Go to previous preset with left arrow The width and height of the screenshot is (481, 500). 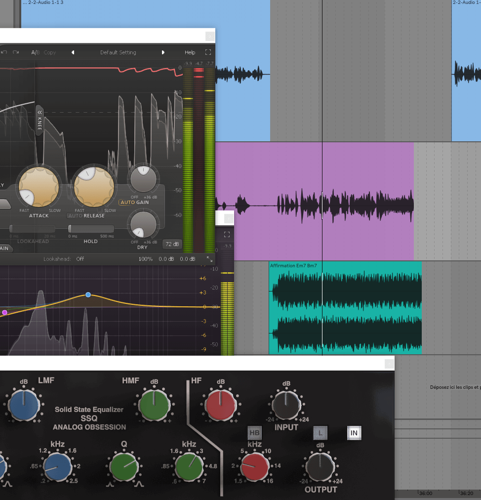click(x=73, y=52)
